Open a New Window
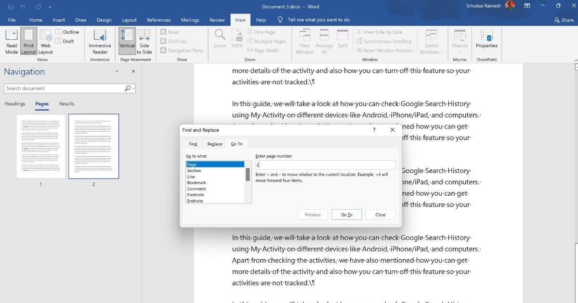 point(305,41)
